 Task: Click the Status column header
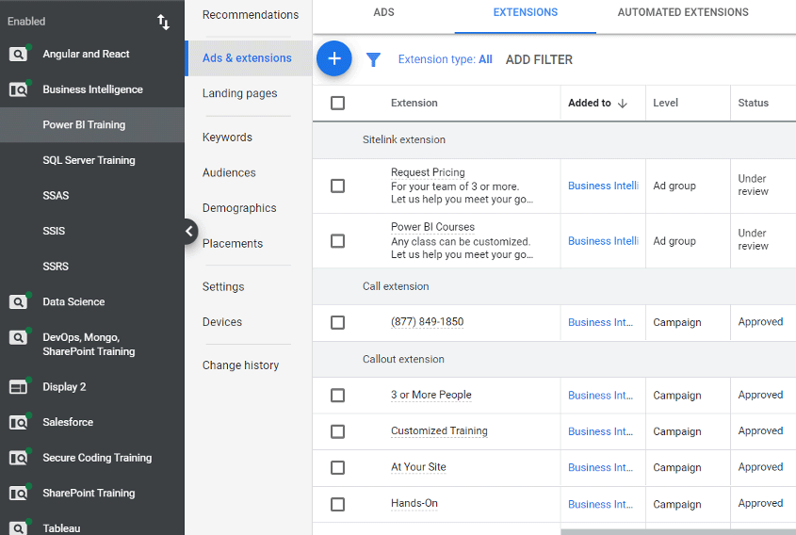click(x=753, y=103)
